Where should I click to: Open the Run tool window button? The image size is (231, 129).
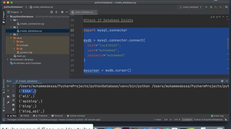click(x=12, y=116)
